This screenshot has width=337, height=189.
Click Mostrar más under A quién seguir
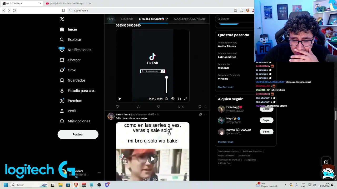(x=225, y=142)
